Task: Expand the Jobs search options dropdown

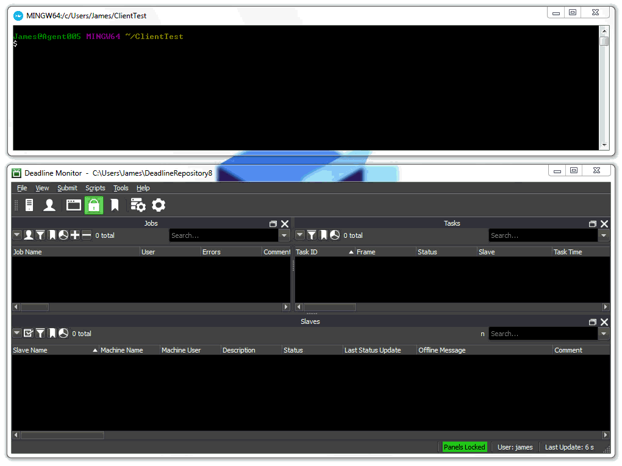Action: pyautogui.click(x=284, y=235)
